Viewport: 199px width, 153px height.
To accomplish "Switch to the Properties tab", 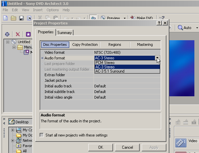I will pos(46,32).
